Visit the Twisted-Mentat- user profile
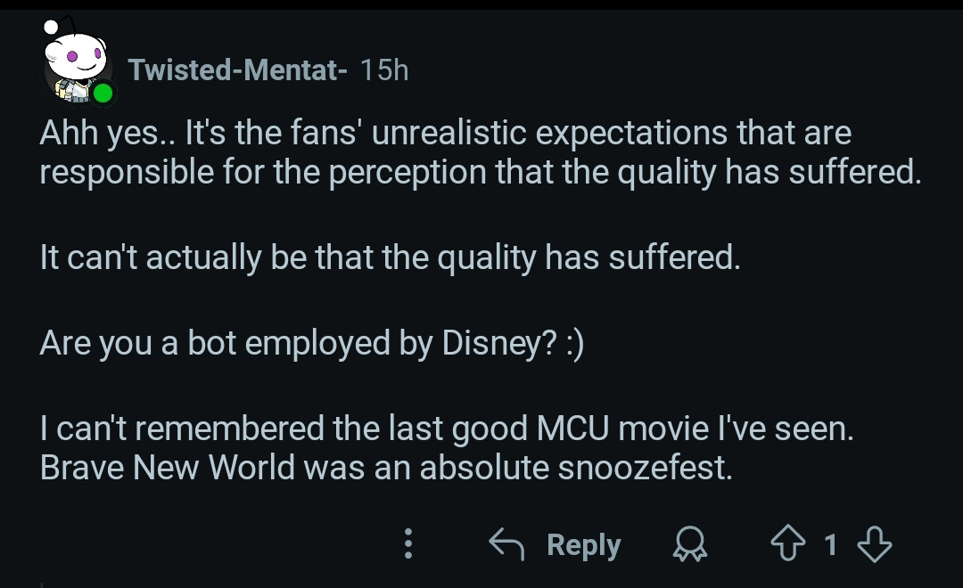This screenshot has width=963, height=588. click(x=237, y=69)
